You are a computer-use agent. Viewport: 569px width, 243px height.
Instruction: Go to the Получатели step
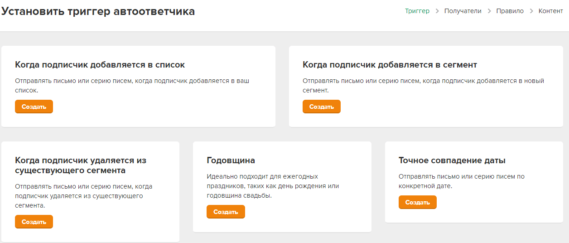(x=463, y=11)
